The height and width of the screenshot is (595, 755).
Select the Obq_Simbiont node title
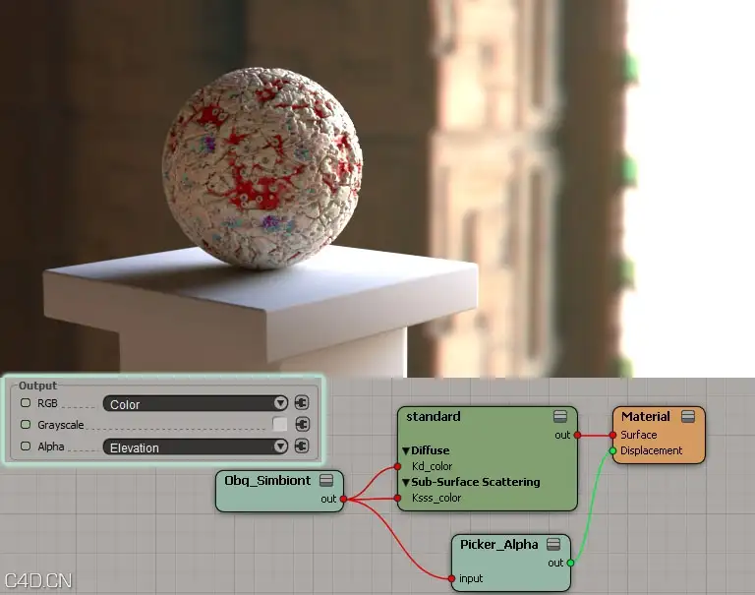tap(267, 480)
